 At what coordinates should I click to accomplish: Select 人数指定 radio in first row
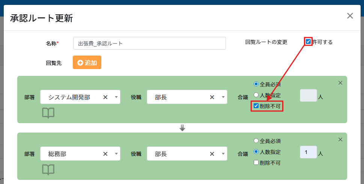point(256,95)
